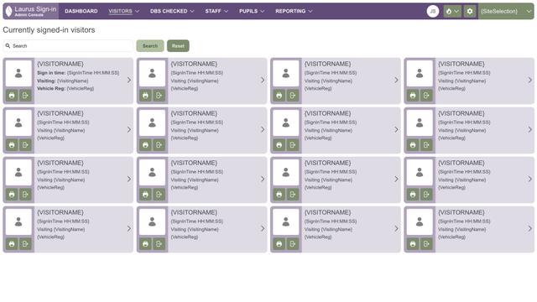Print badge, second row first column card
This screenshot has height=302, width=537.
click(x=12, y=145)
